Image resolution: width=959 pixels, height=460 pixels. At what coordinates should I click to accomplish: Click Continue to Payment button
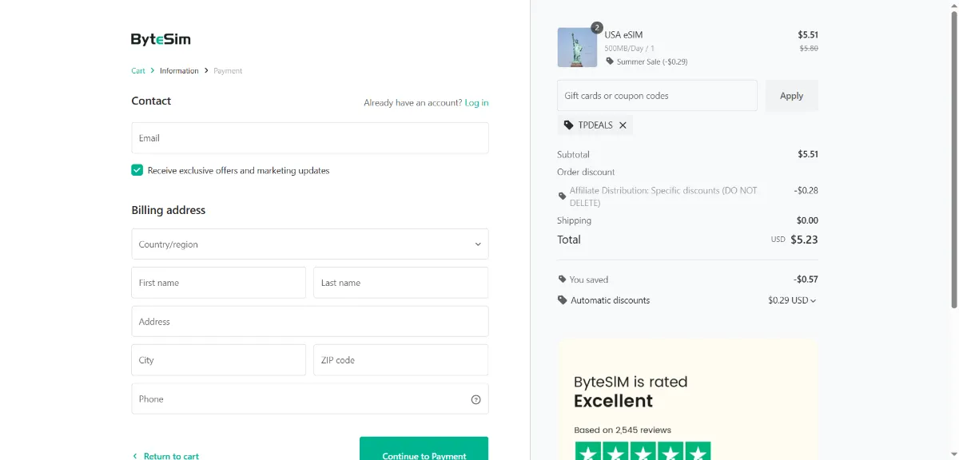click(424, 450)
